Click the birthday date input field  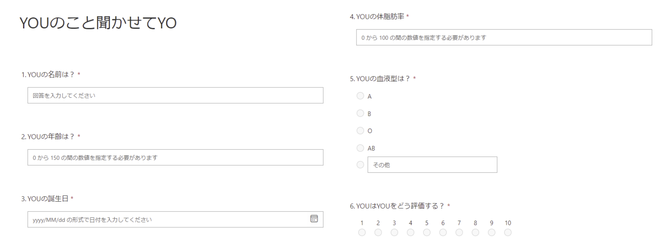coord(166,220)
